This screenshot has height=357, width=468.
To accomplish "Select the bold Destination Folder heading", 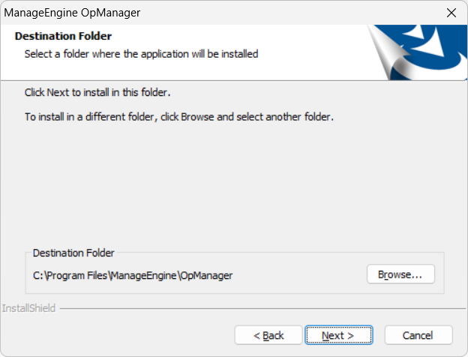I will (x=63, y=36).
